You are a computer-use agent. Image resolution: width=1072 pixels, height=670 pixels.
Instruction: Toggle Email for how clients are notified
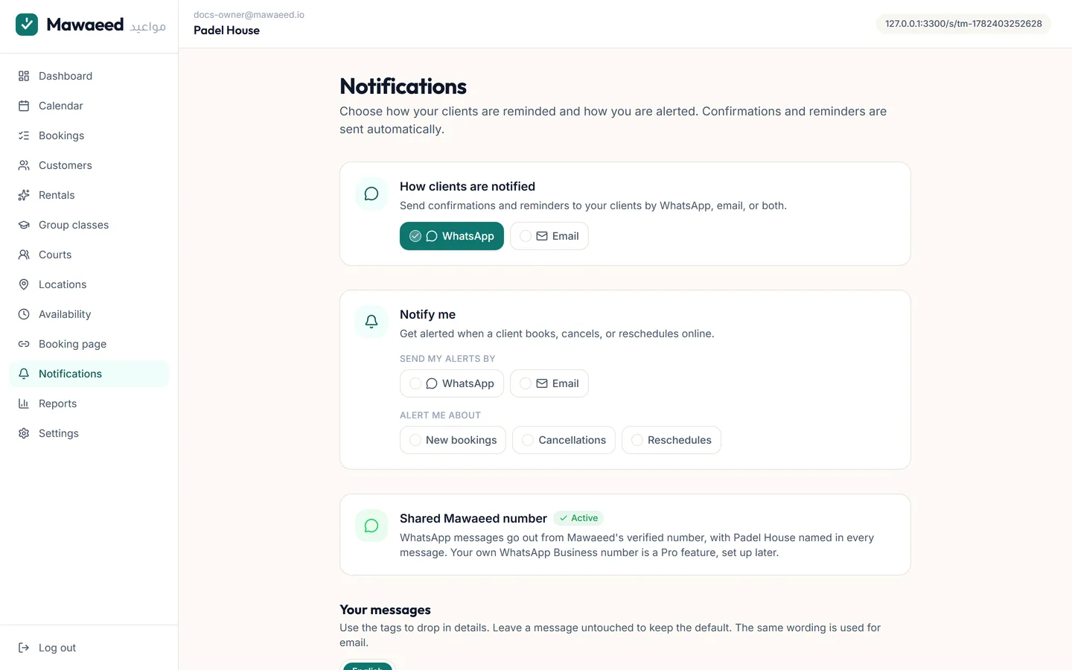(x=549, y=236)
